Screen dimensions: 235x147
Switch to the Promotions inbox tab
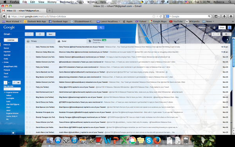click(103, 41)
